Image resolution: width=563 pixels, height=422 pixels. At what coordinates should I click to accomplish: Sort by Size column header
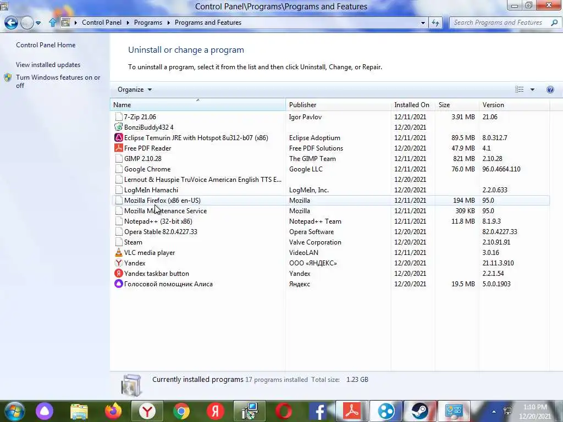pos(457,105)
